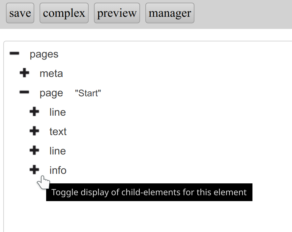Expand the line element above text
This screenshot has width=292, height=232.
(x=34, y=112)
